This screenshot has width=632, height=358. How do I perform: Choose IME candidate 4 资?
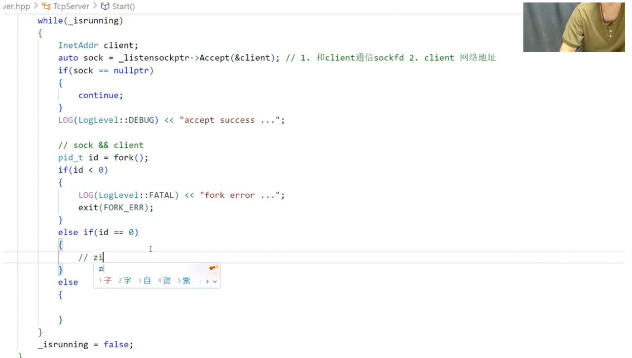(164, 281)
